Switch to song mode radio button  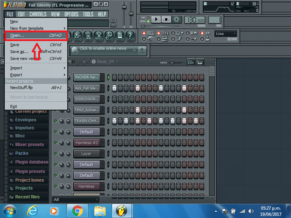[148, 21]
